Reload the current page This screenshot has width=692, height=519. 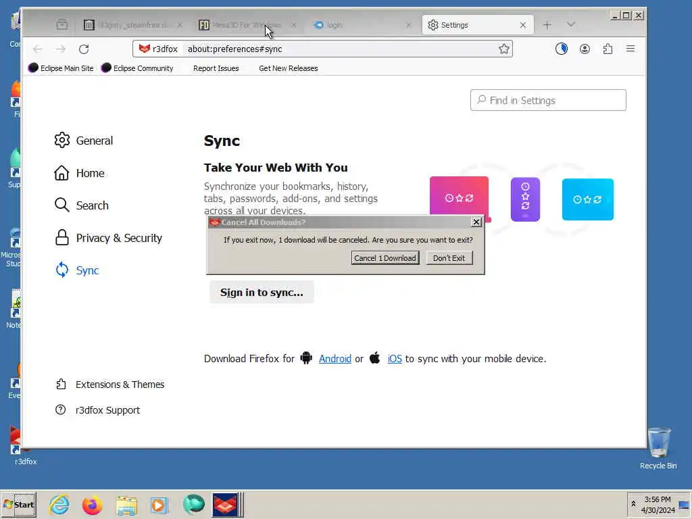point(84,49)
